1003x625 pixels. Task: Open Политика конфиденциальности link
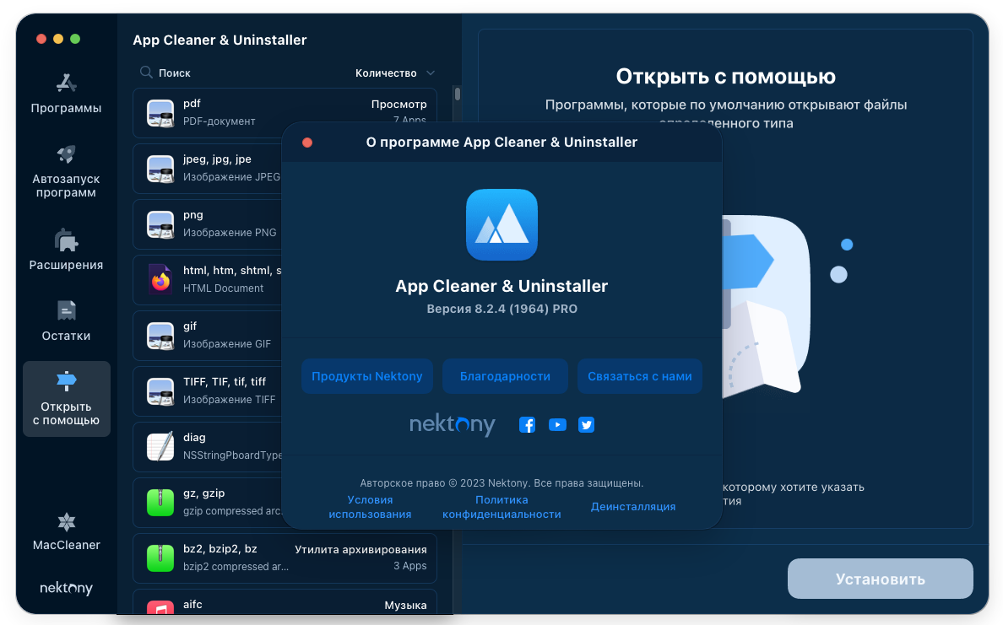point(501,507)
